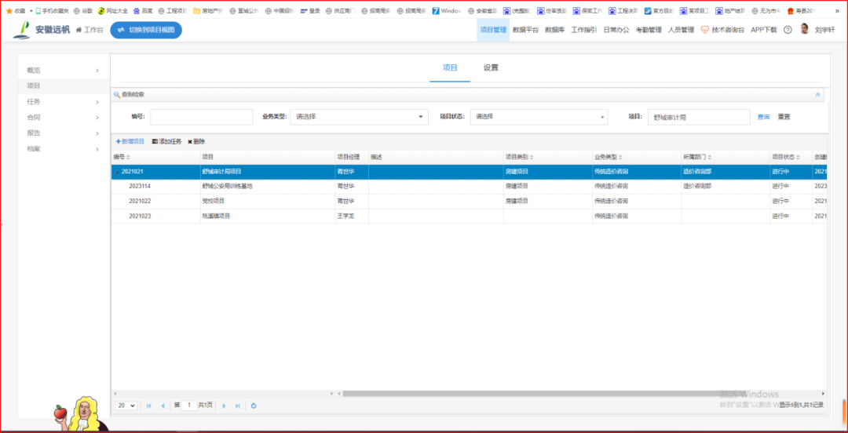848x433 pixels.
Task: Click the pagination refresh icon
Action: 253,406
